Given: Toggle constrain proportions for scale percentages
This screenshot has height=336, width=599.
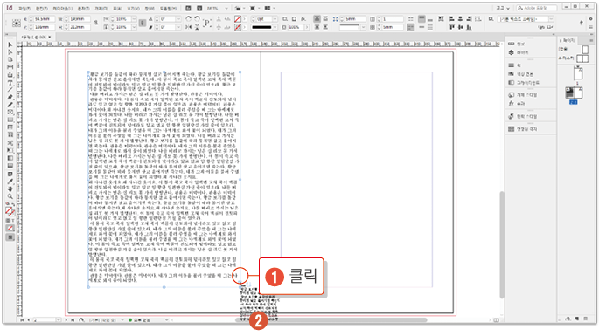Looking at the screenshot, I should tap(143, 23).
